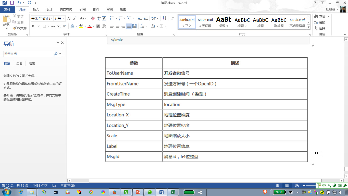Switch to the 插入 (Insert) tab
Image resolution: width=348 pixels, height=196 pixels.
(36, 9)
